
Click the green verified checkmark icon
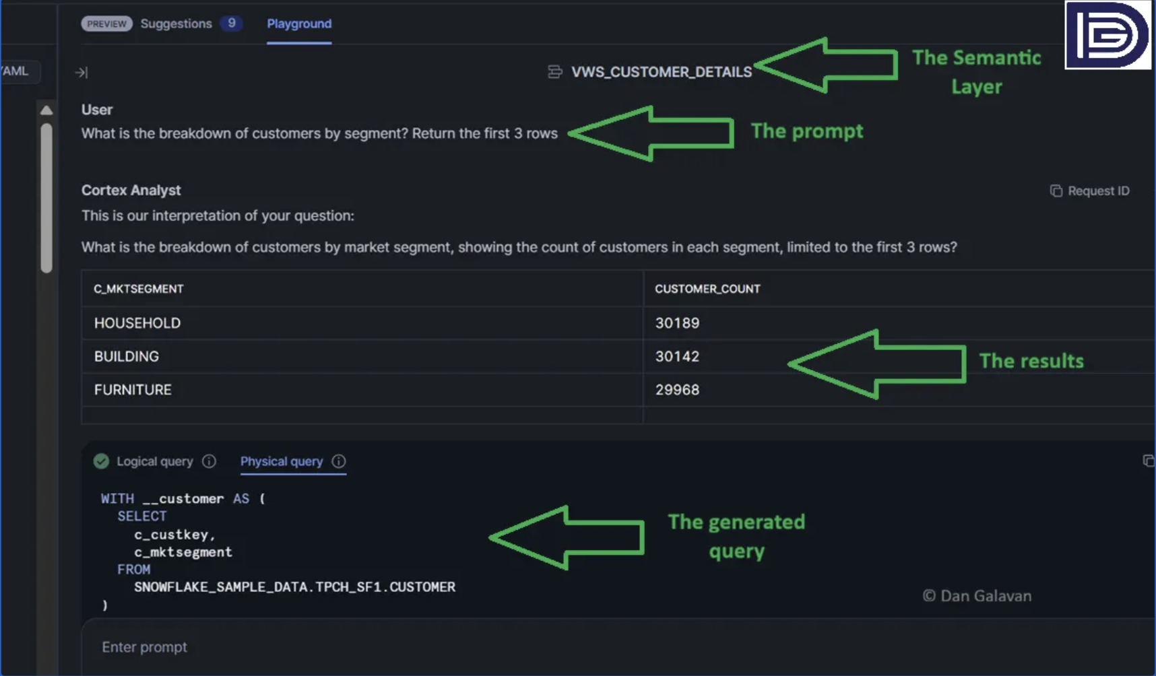pyautogui.click(x=101, y=461)
